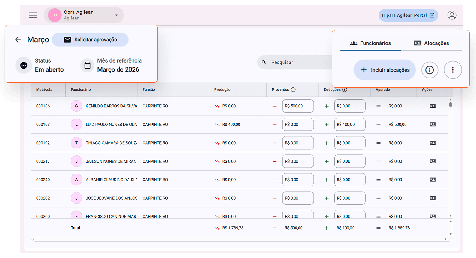
Task: Open allocation action for JOSE JEOVANE
Action: 432,198
